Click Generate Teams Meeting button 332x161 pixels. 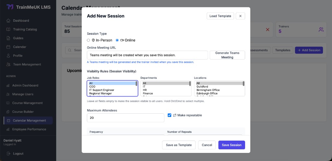pos(227,55)
